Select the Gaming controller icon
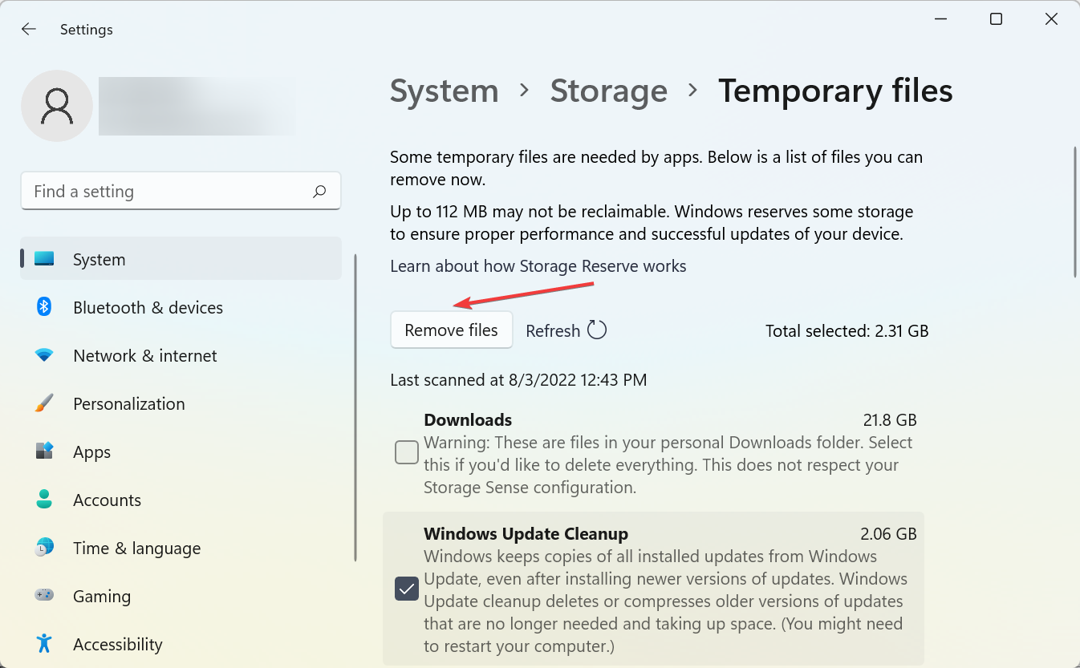The image size is (1080, 668). point(44,596)
